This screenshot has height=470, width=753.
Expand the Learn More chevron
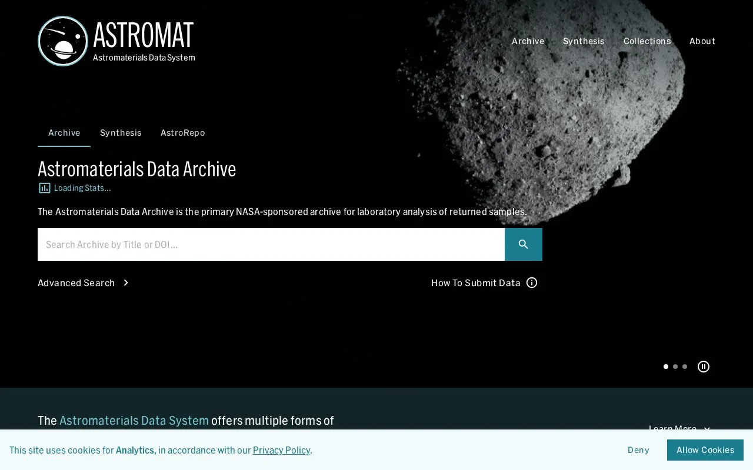point(707,428)
